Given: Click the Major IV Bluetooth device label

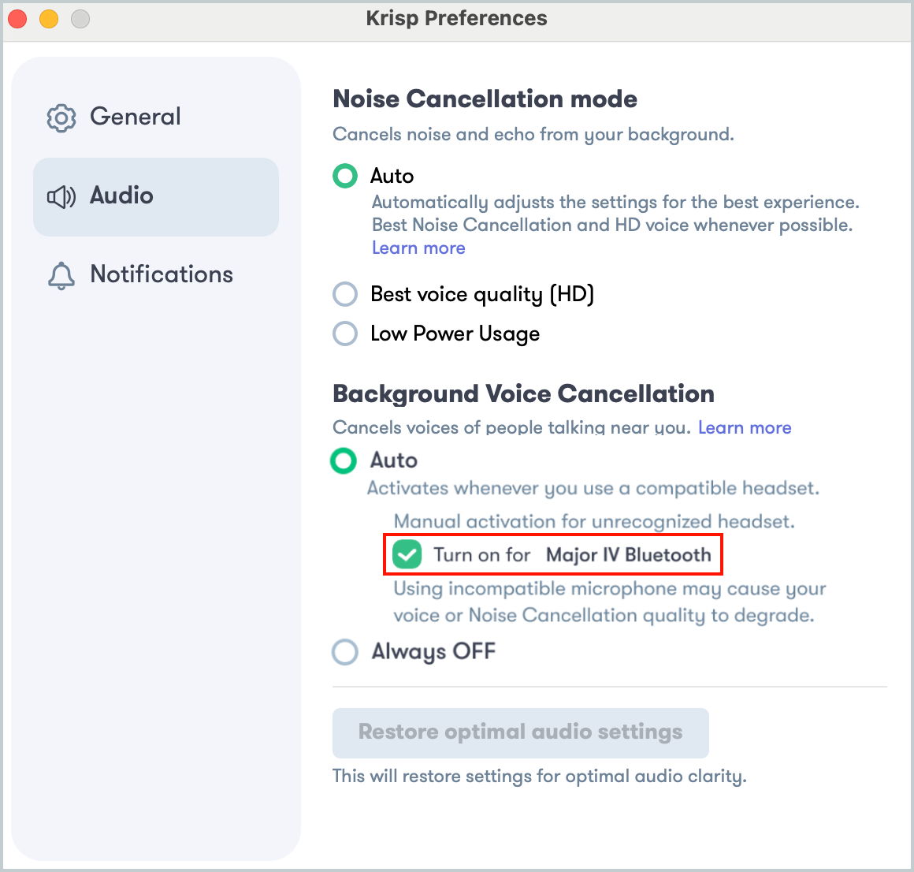Looking at the screenshot, I should coord(629,555).
